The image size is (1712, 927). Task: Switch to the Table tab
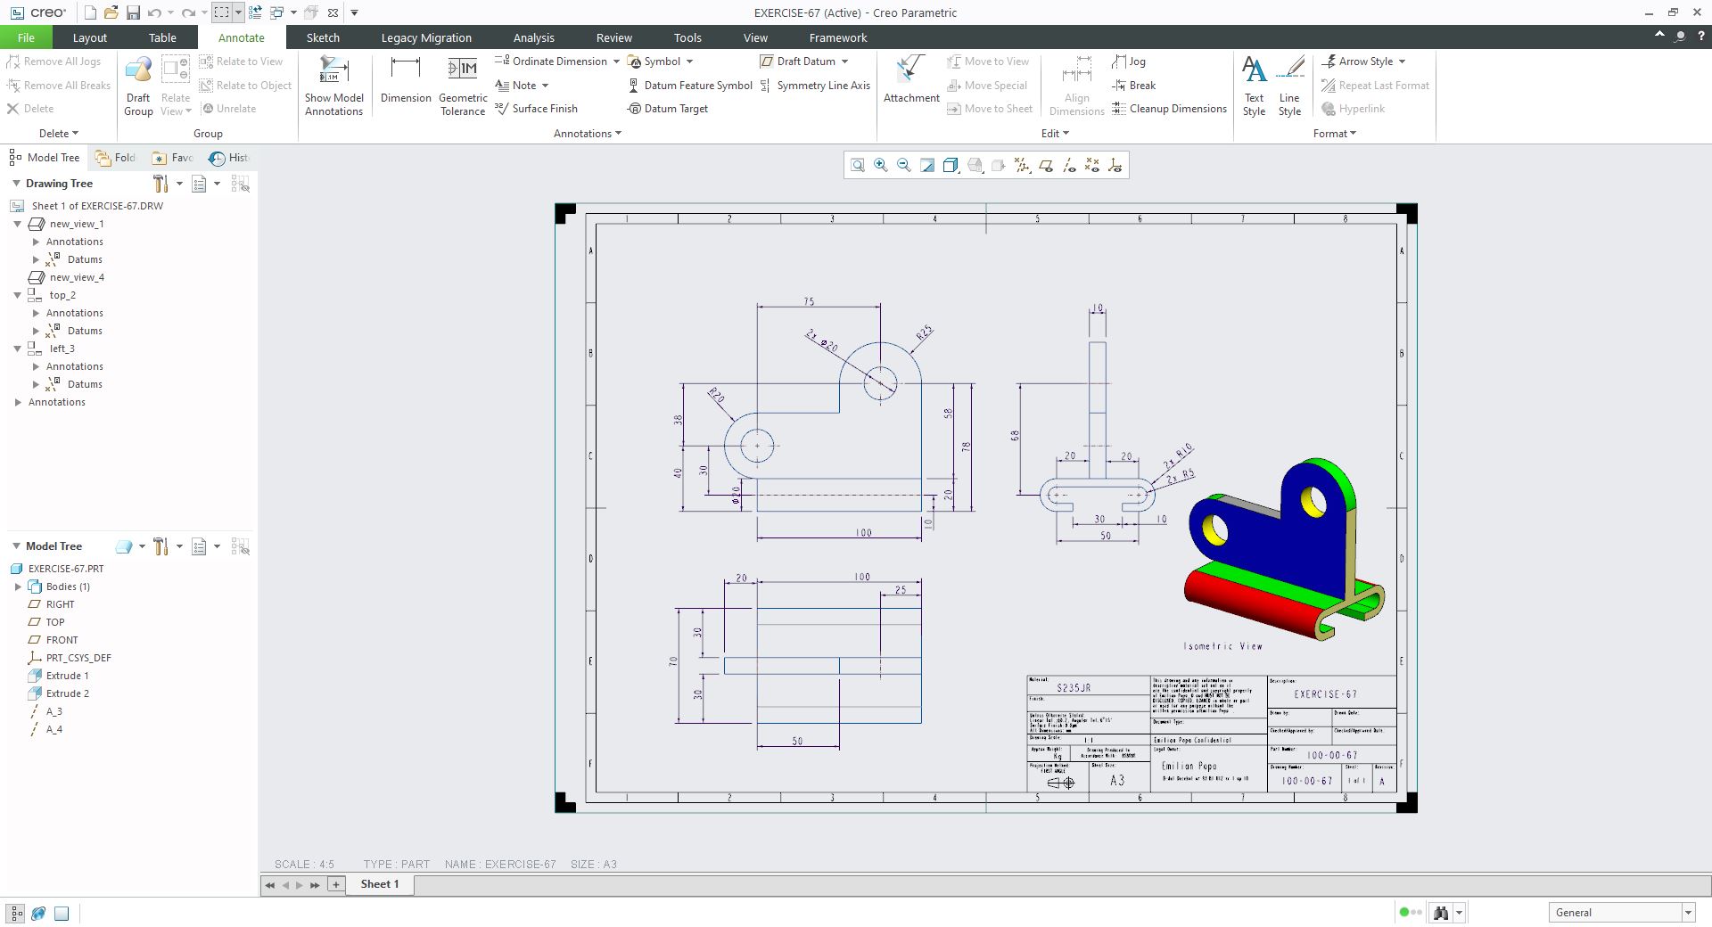(x=162, y=37)
